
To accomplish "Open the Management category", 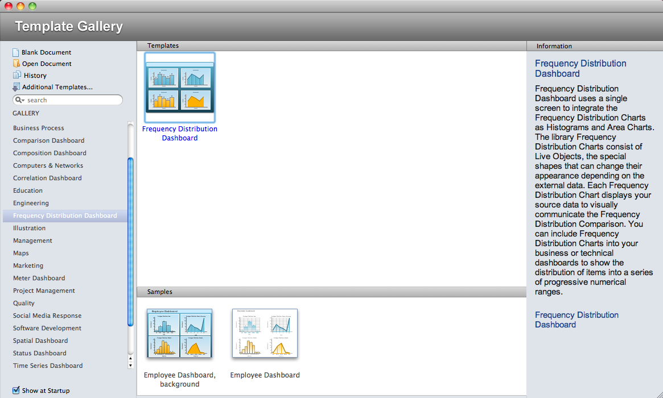I will pos(32,241).
